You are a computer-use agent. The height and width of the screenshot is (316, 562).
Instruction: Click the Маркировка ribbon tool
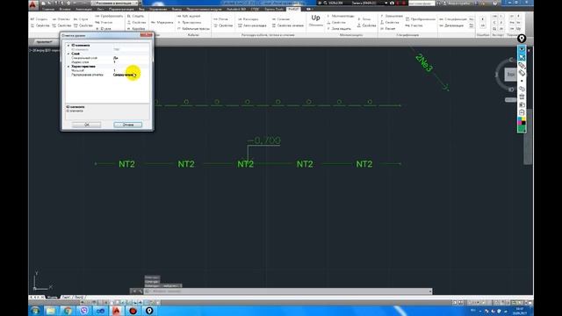[x=162, y=22]
